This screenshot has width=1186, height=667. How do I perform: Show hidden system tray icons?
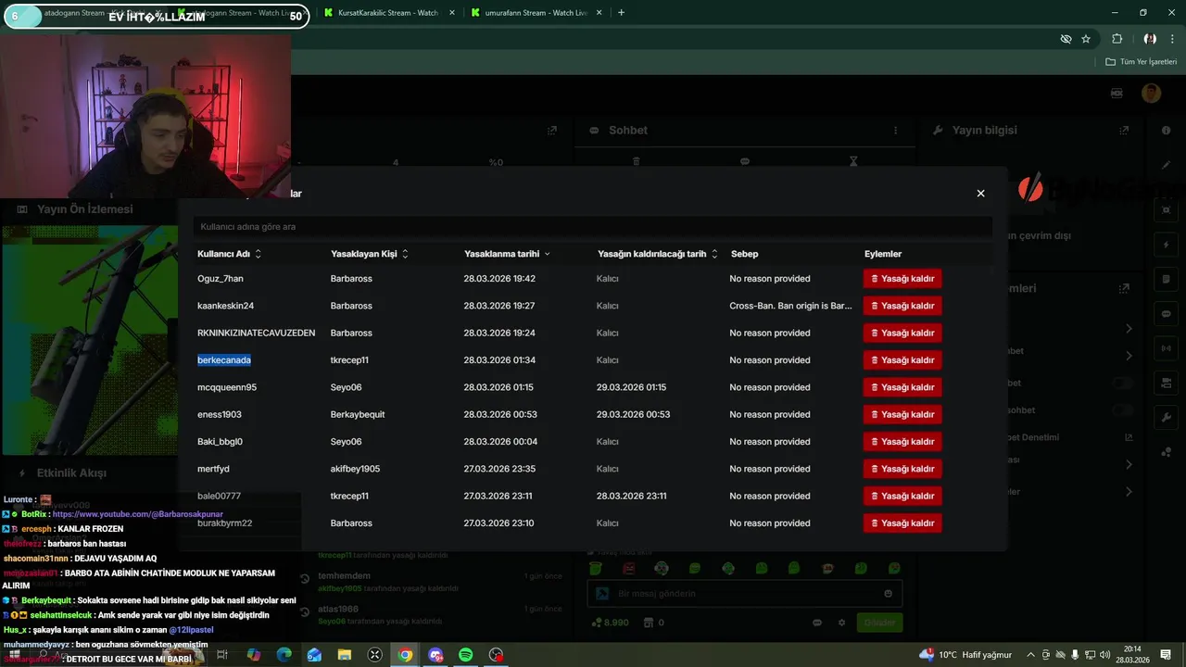click(1030, 655)
